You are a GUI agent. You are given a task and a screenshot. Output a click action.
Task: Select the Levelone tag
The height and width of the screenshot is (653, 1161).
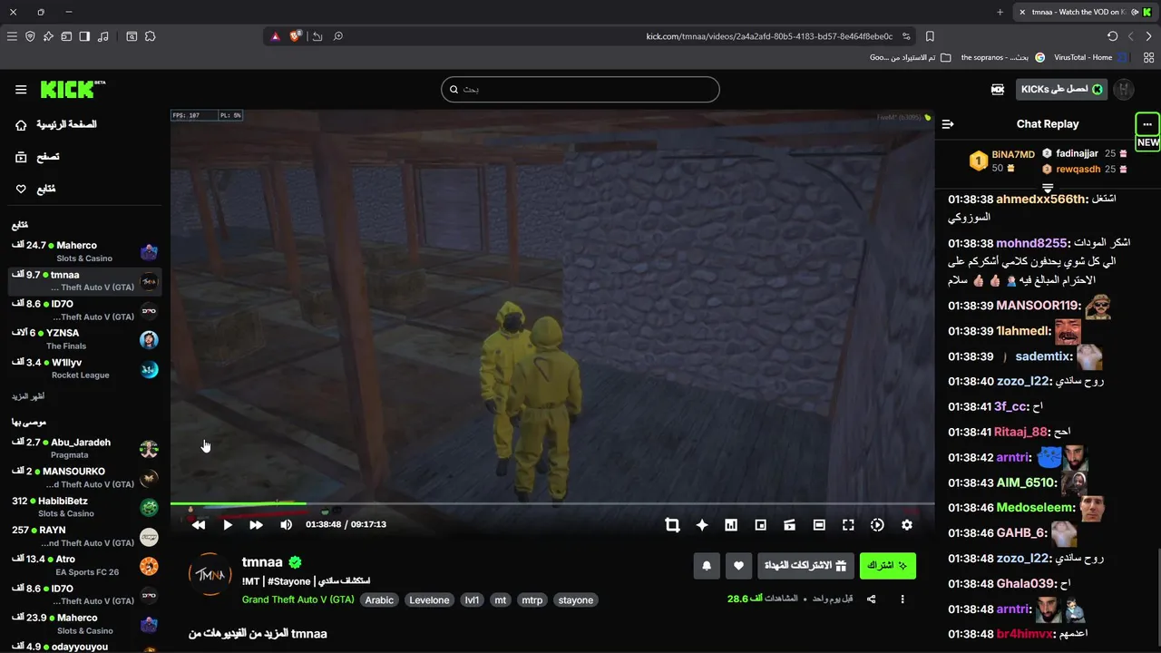tap(429, 600)
